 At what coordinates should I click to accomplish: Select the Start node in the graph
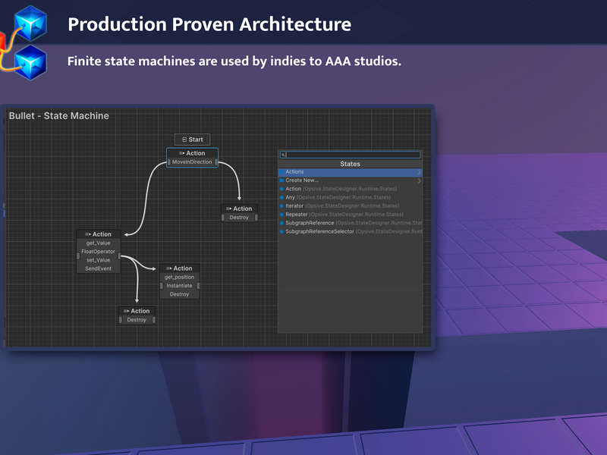(x=193, y=140)
